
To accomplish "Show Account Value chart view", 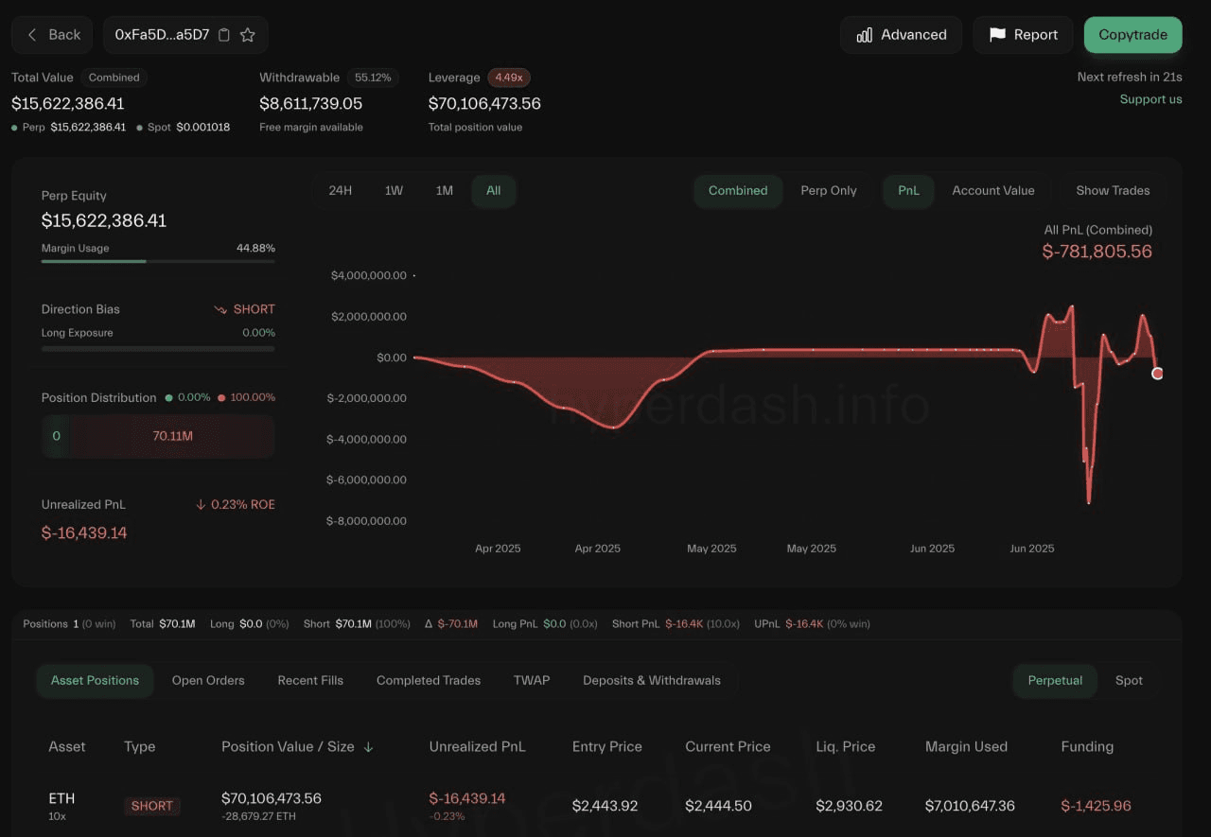I will [x=993, y=190].
